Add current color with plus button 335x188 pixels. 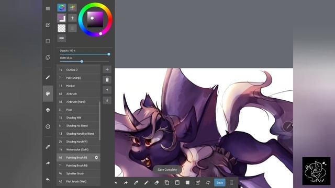click(72, 18)
